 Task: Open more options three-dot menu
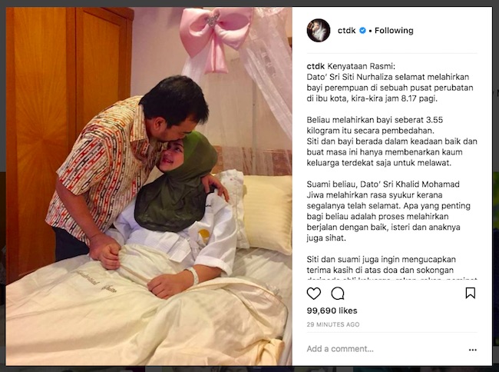tap(473, 350)
